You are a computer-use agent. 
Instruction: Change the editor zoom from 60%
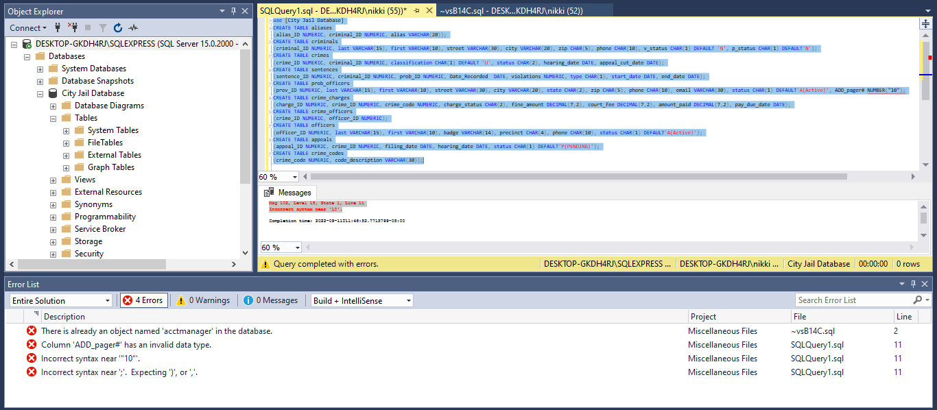[x=277, y=176]
